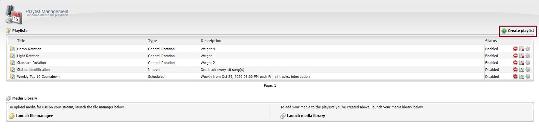The width and height of the screenshot is (539, 135).
Task: Click General Rotation type for Heavy Rotation
Action: (161, 49)
